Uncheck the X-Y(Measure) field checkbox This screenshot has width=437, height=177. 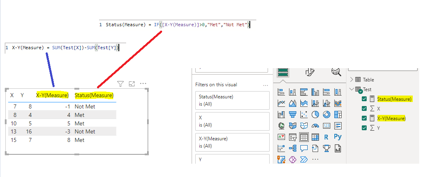(x=364, y=118)
